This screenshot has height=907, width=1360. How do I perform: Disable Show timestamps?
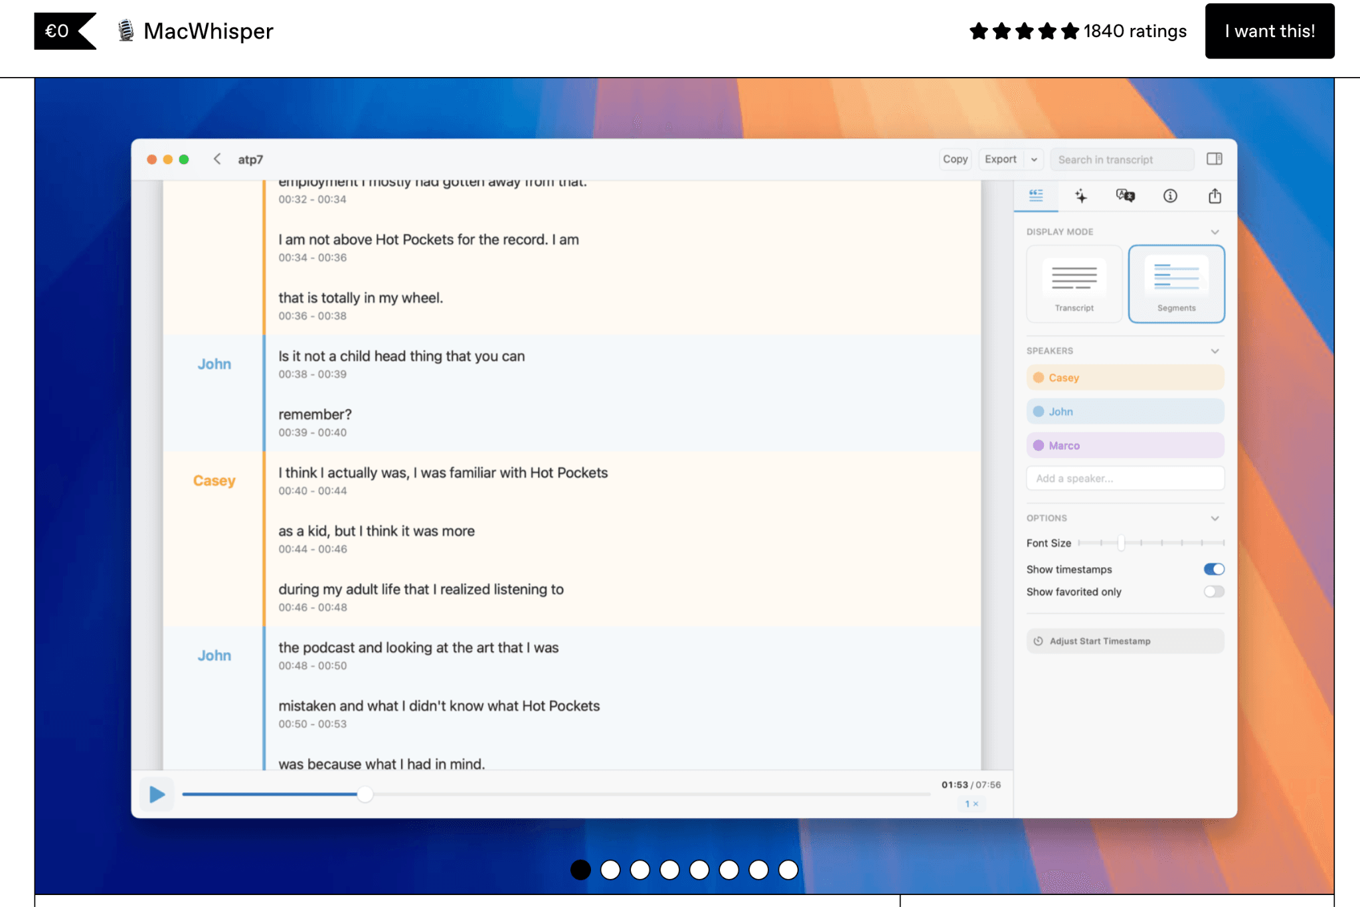[x=1214, y=568]
